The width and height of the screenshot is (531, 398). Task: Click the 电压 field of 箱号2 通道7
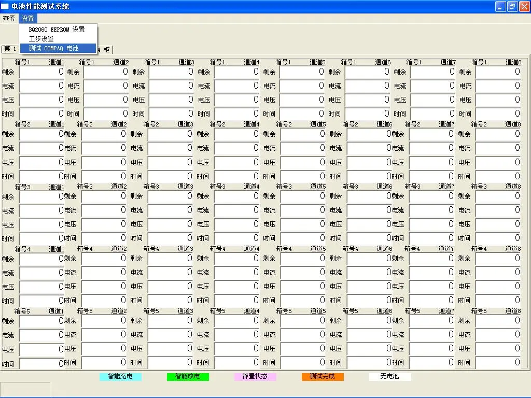432,162
